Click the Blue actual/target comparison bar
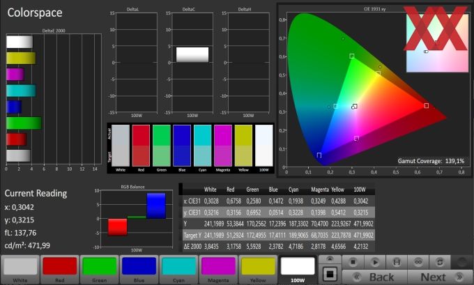The width and height of the screenshot is (474, 285). coord(182,146)
